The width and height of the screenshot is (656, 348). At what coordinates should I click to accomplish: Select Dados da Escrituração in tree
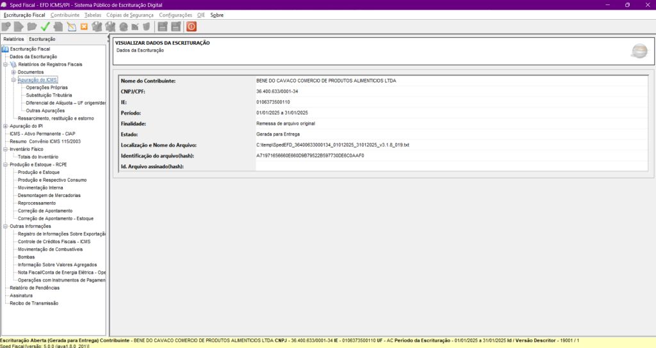pos(33,57)
